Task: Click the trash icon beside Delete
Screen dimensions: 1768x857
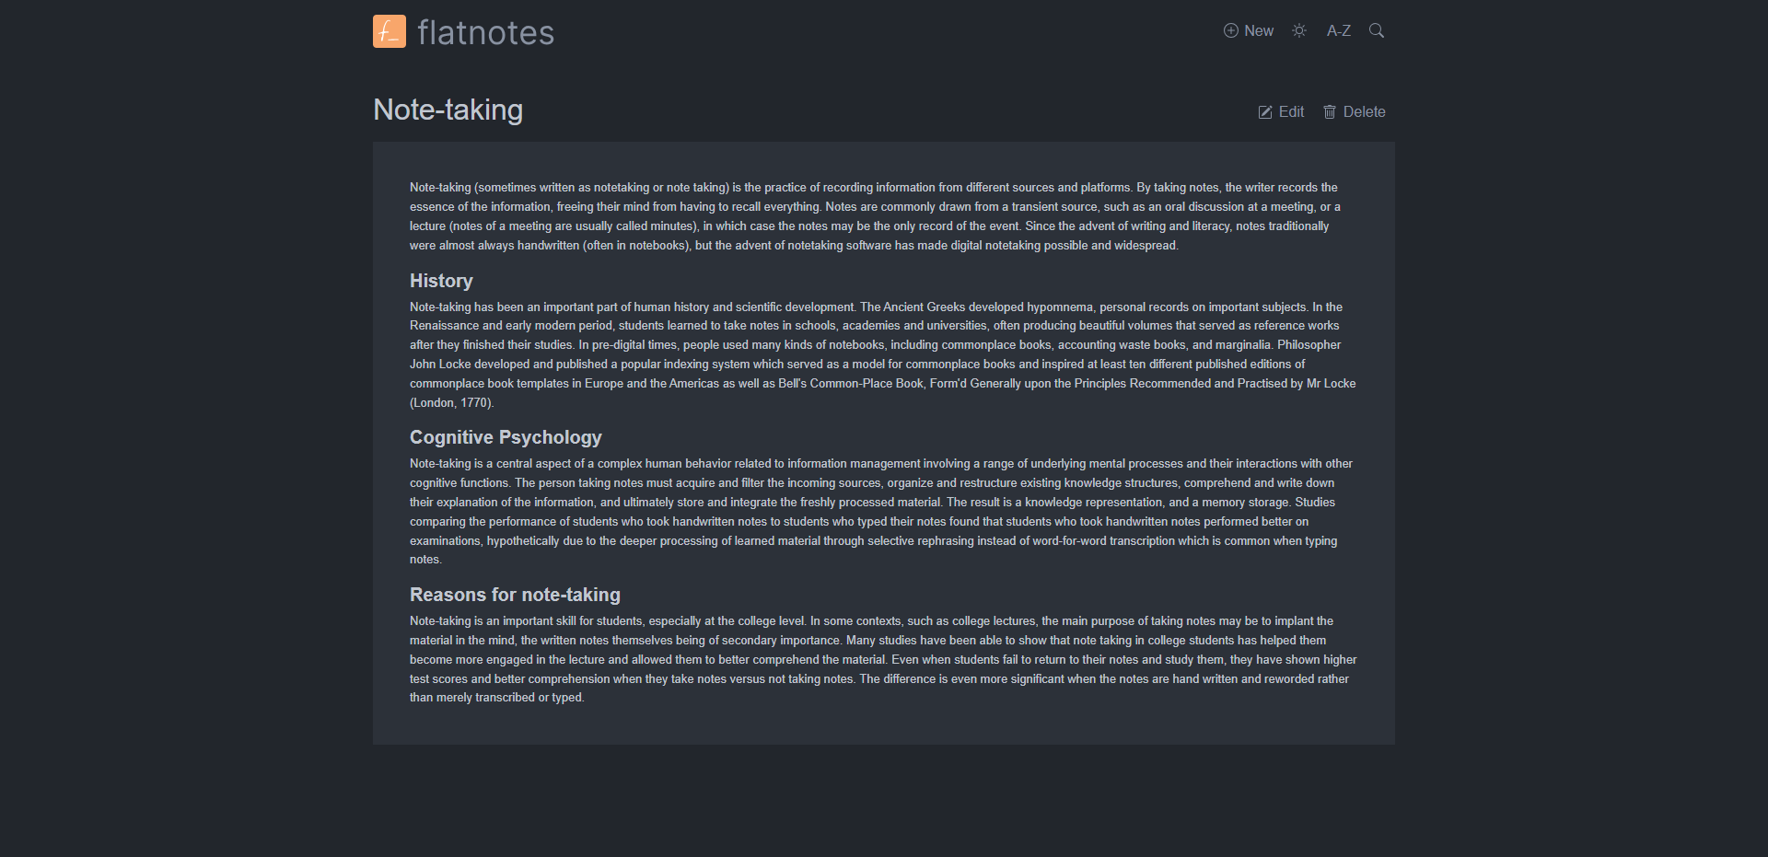Action: pos(1330,111)
